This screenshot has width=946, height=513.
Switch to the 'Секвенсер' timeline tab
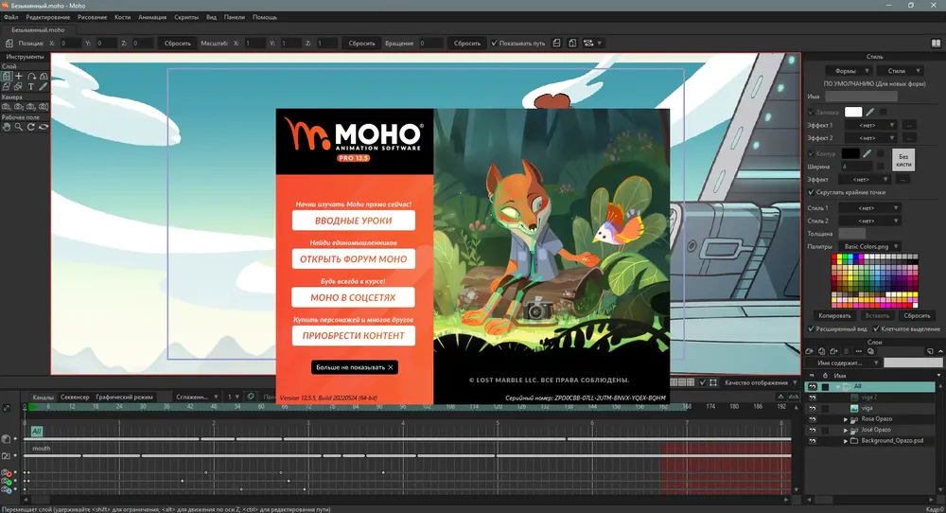[75, 398]
